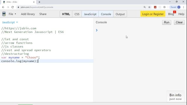Bookmark this page using the star icon
The width and height of the screenshot is (187, 105).
(x=149, y=7)
